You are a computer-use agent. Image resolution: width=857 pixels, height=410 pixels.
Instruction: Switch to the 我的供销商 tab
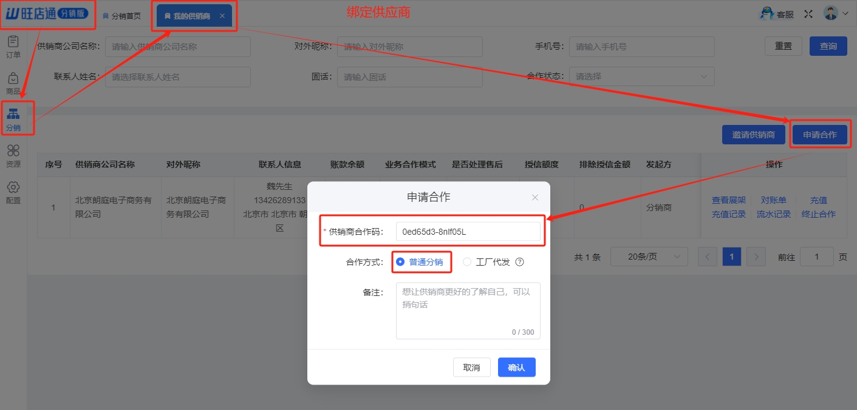pyautogui.click(x=191, y=16)
